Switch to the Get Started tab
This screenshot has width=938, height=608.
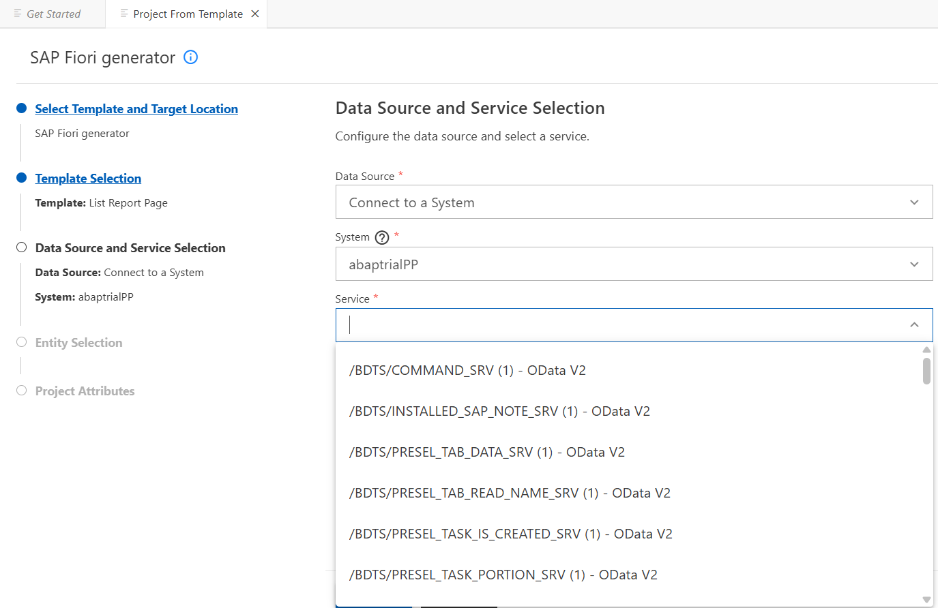coord(53,14)
